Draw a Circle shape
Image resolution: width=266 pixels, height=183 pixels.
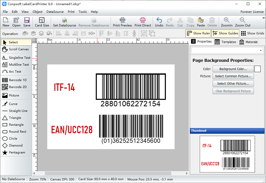click(x=16, y=139)
